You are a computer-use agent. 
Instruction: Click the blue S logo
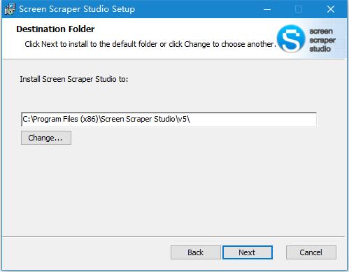[291, 38]
